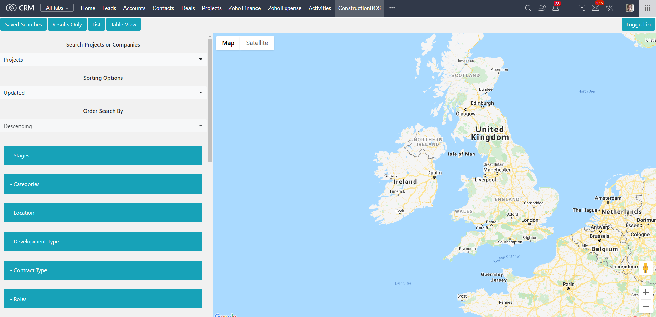The height and width of the screenshot is (317, 656).
Task: Open the Projects module tab
Action: coord(211,8)
